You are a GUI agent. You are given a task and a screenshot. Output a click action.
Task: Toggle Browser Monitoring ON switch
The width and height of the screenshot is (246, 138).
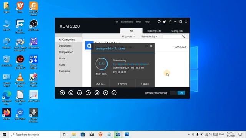click(x=178, y=93)
